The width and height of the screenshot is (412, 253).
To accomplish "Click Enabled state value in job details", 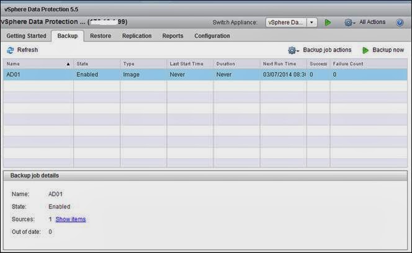I will (x=60, y=206).
